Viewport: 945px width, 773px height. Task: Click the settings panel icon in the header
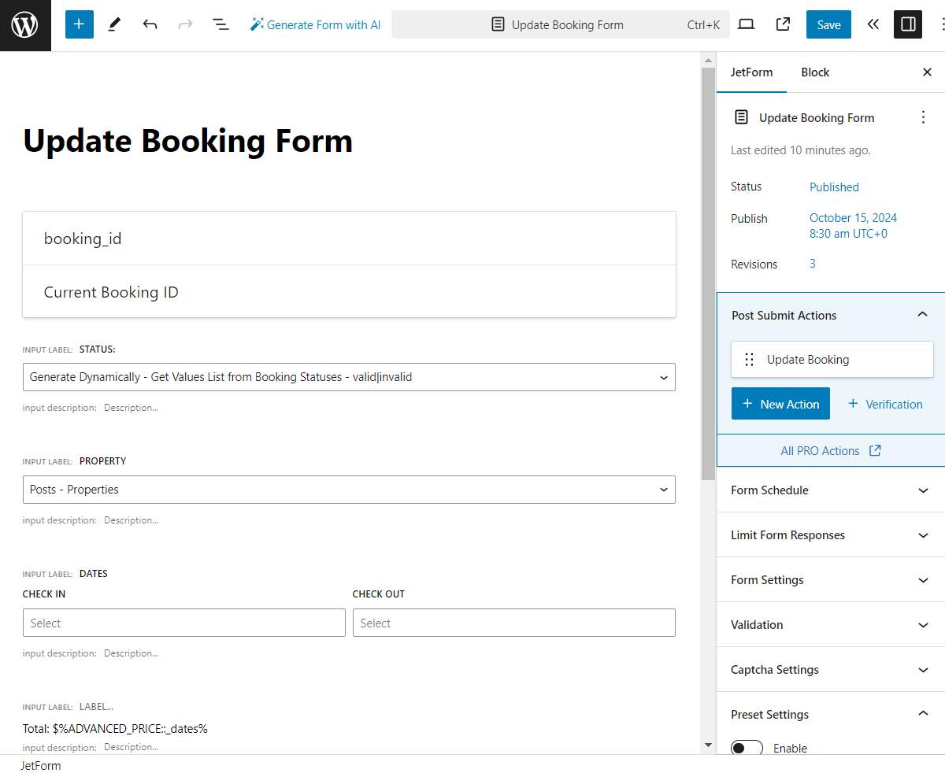point(907,24)
